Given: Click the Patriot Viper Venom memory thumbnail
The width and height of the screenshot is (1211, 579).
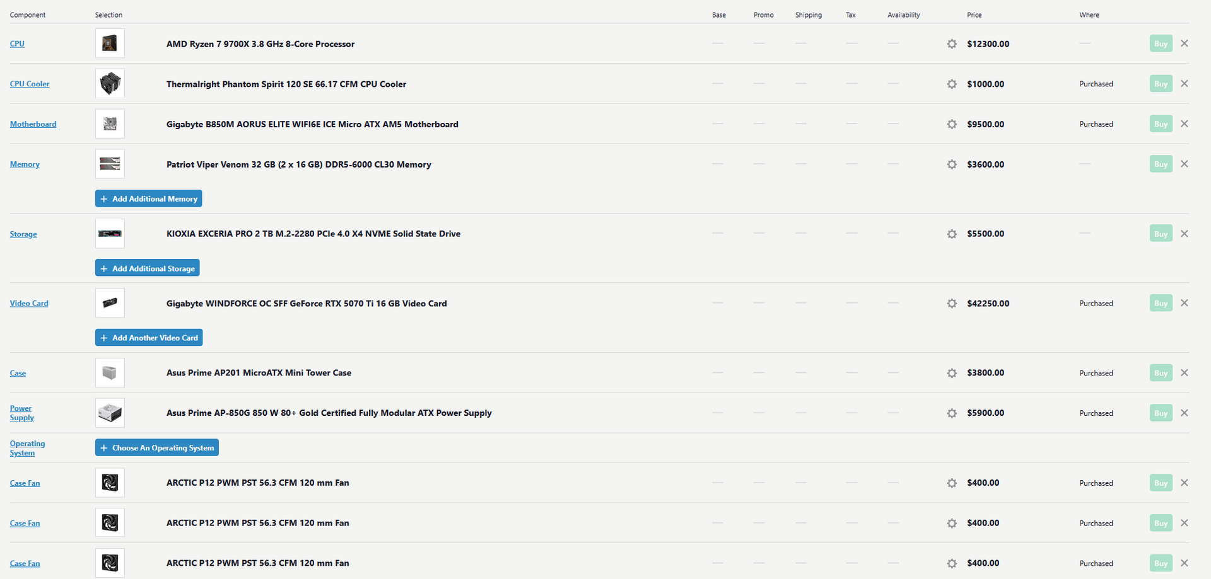Looking at the screenshot, I should (x=110, y=164).
